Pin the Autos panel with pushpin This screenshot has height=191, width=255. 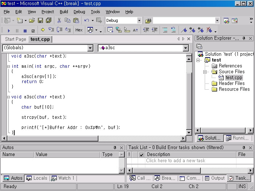pyautogui.click(x=115, y=148)
